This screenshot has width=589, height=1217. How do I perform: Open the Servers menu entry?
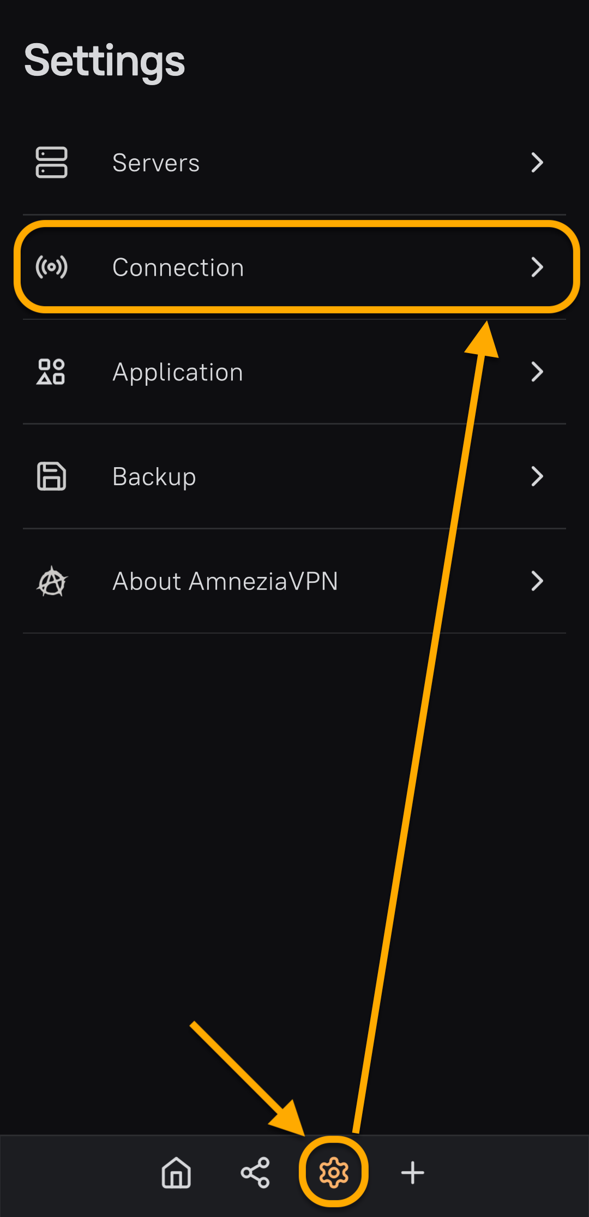tap(156, 163)
